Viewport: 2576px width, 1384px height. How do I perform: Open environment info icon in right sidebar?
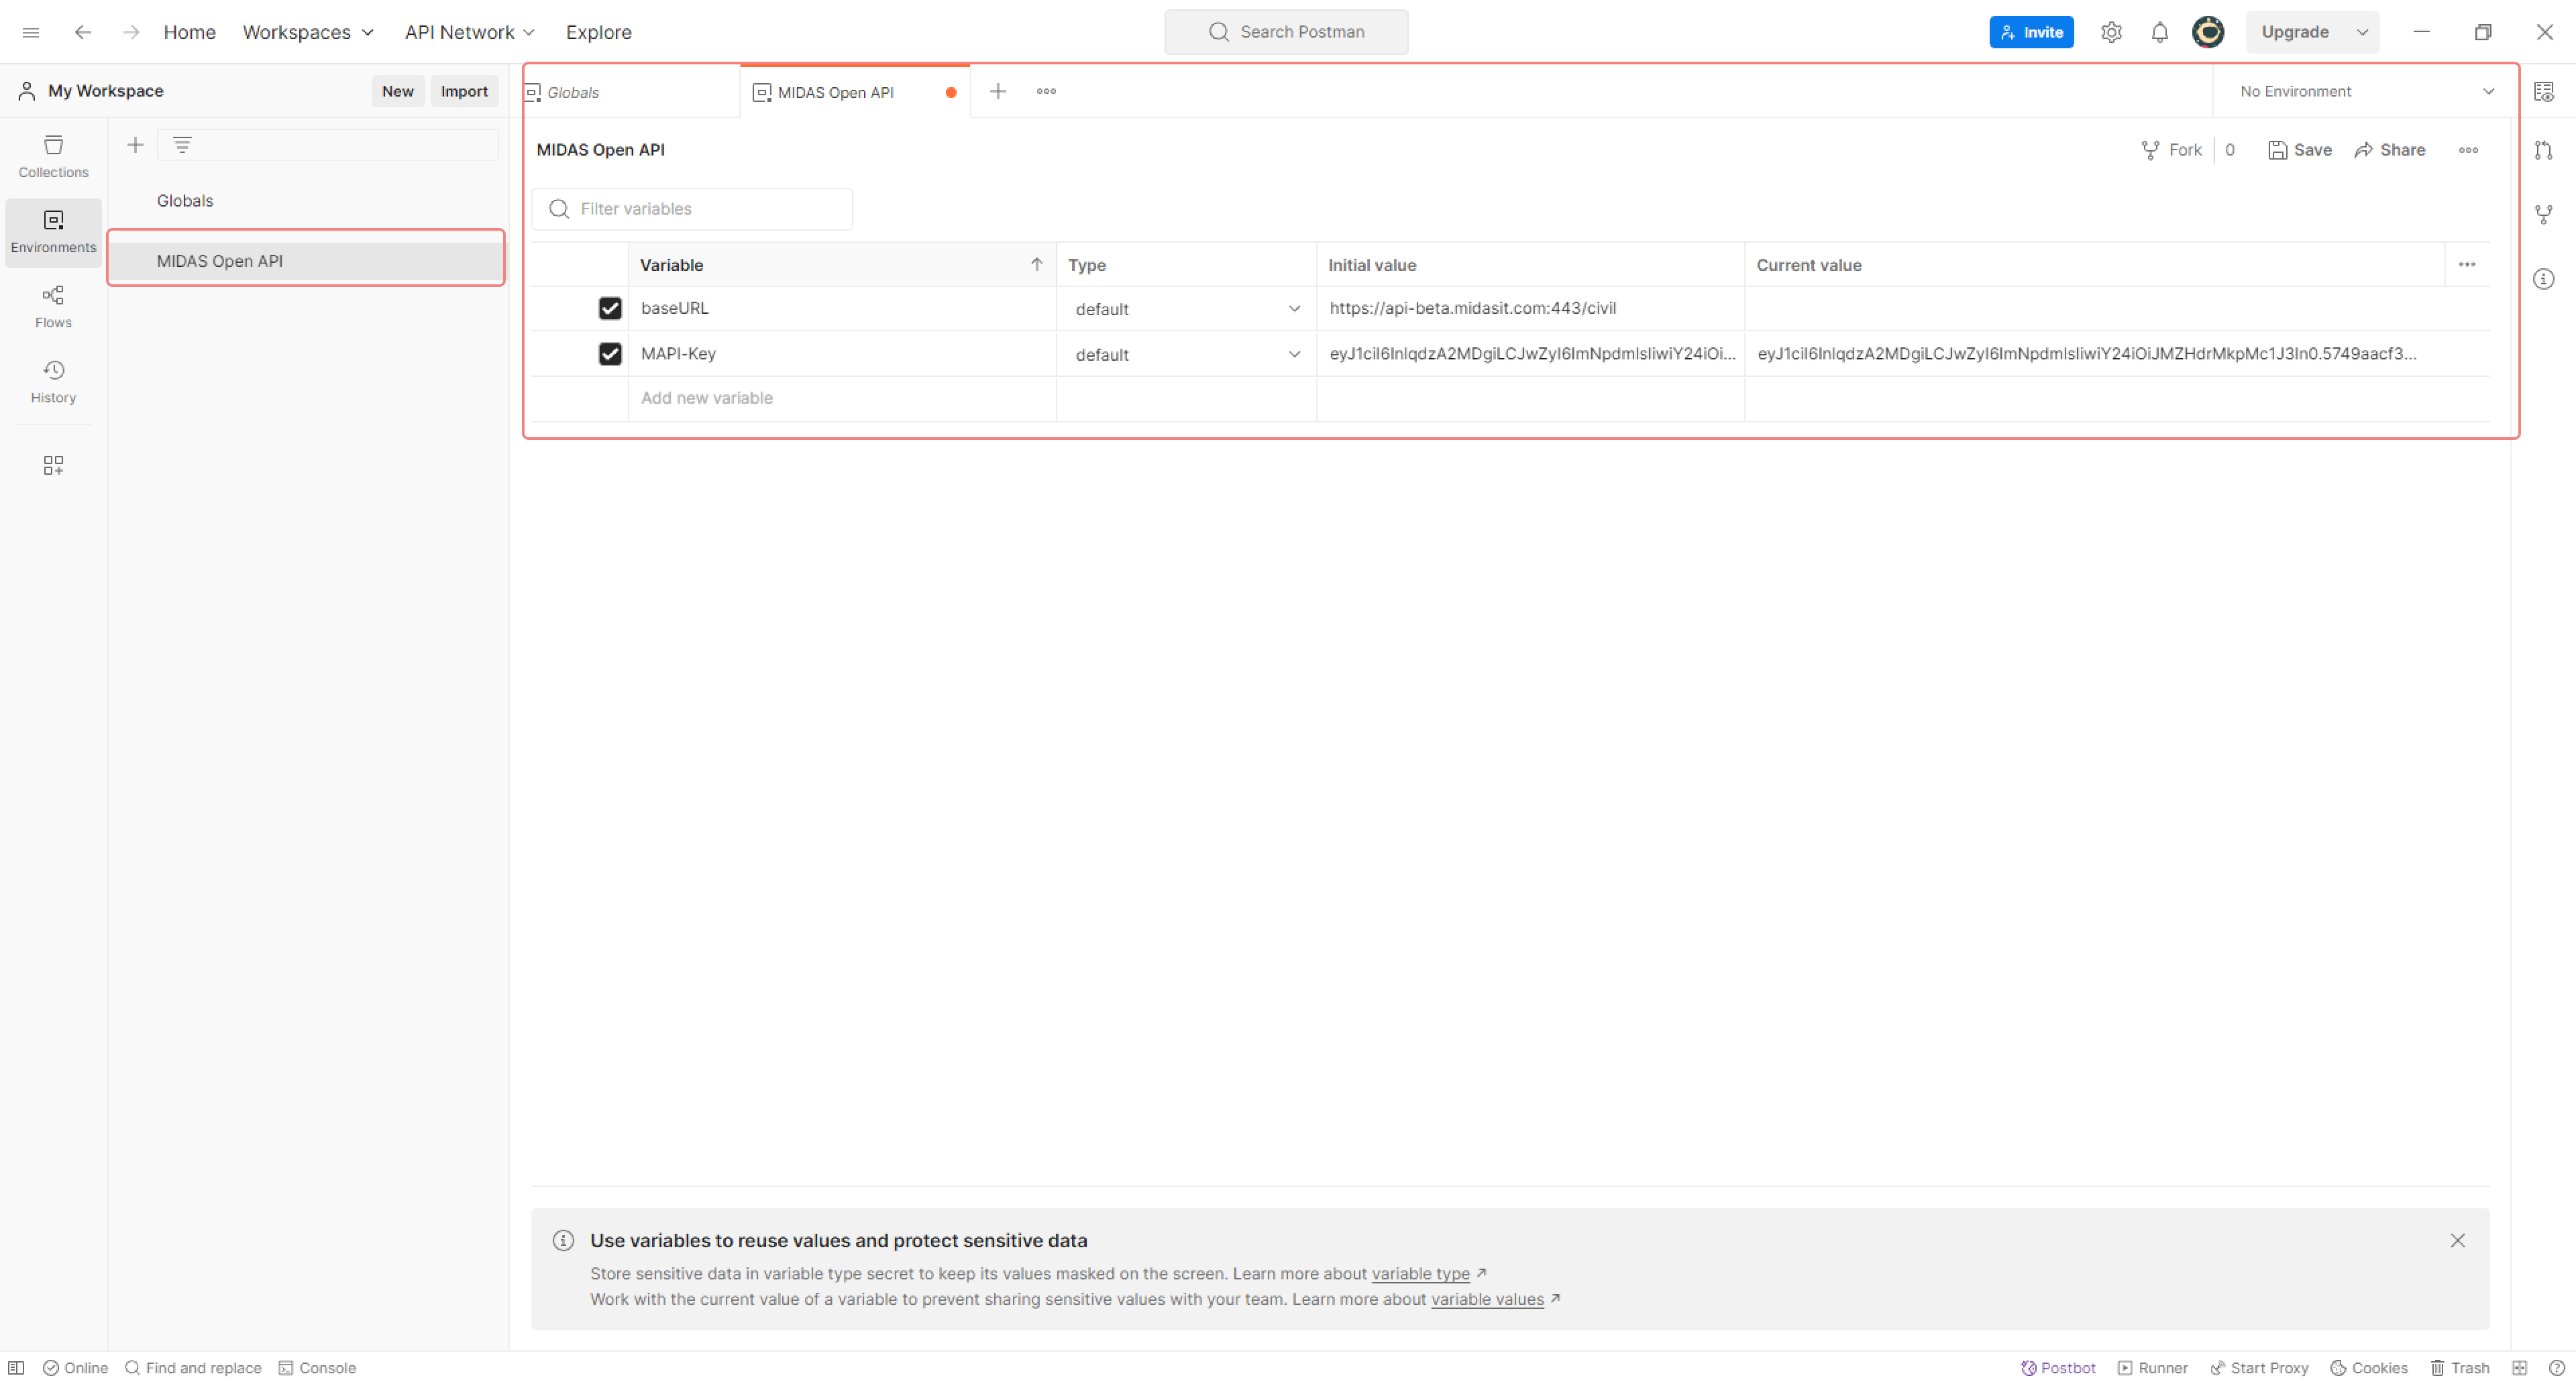click(2544, 279)
